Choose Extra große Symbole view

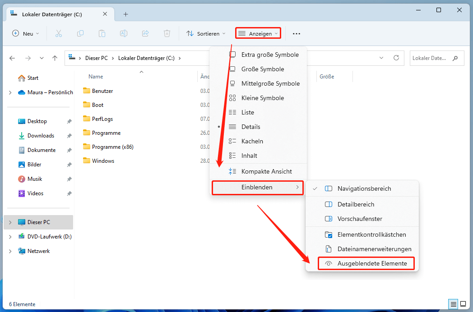269,55
